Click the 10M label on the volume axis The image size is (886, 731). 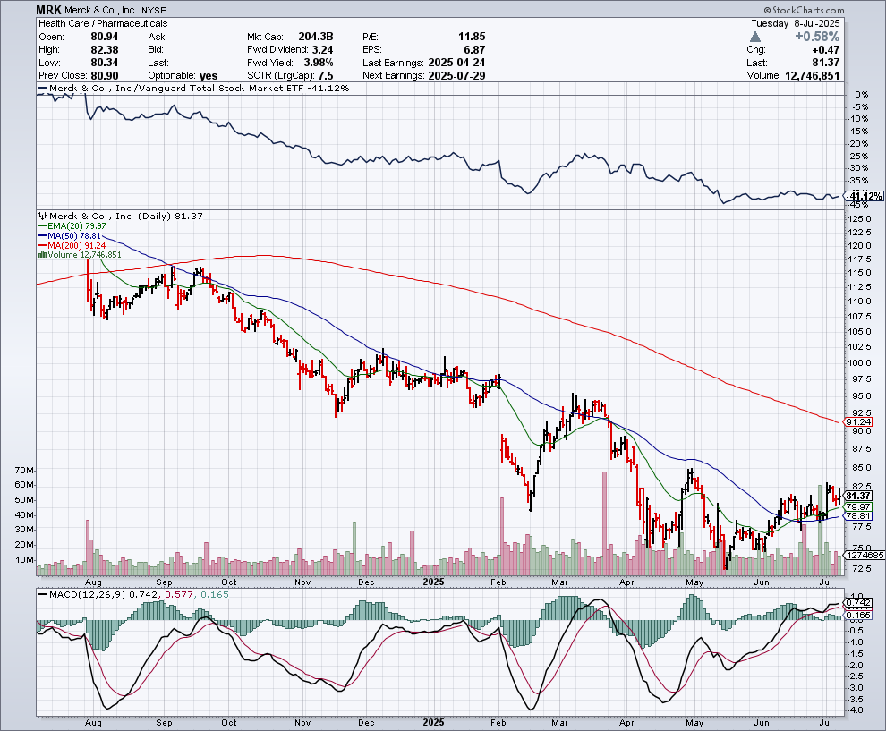24,560
